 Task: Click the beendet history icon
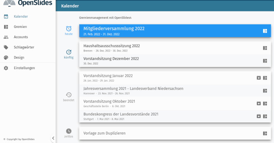(x=69, y=95)
